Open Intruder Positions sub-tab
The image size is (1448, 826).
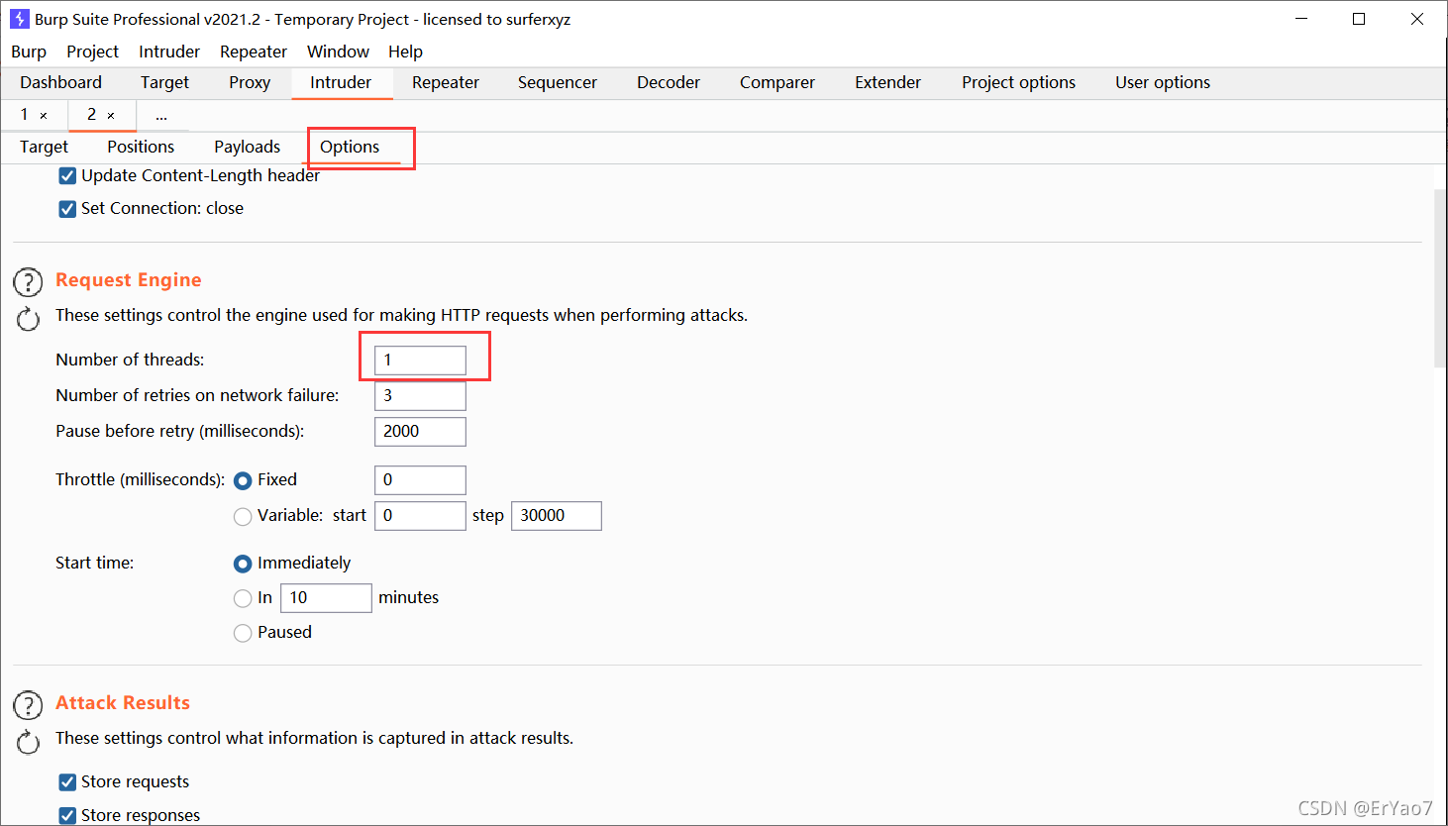coord(141,148)
